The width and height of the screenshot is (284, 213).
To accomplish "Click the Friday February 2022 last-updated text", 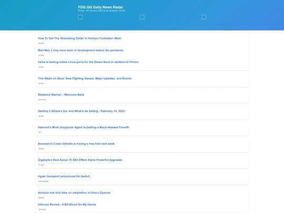I will 102,11.
